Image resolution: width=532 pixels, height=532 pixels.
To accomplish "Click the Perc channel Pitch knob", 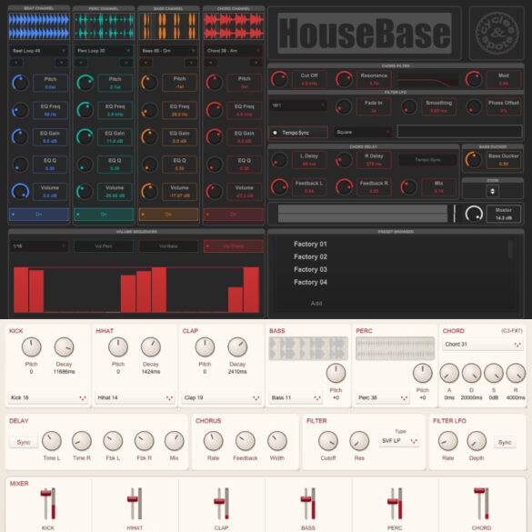I will (x=85, y=83).
